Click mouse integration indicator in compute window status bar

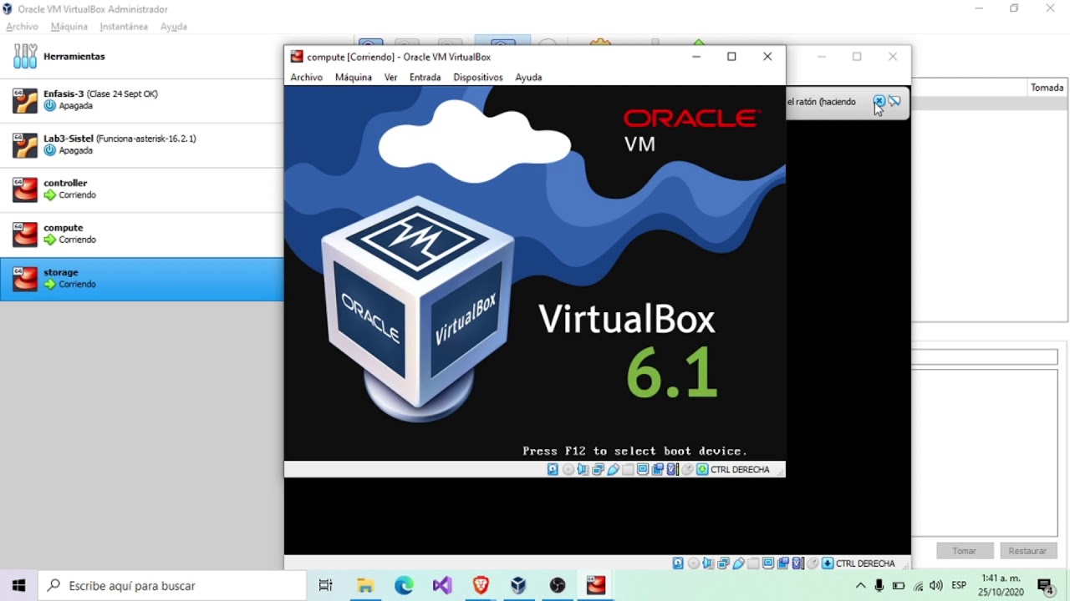[688, 469]
